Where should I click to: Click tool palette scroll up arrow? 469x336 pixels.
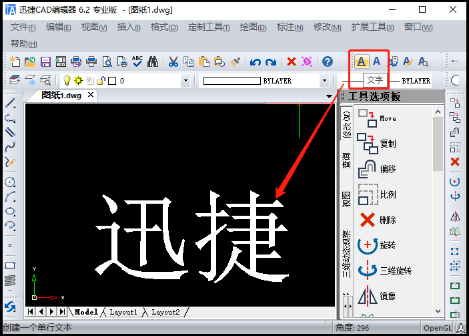pyautogui.click(x=438, y=112)
